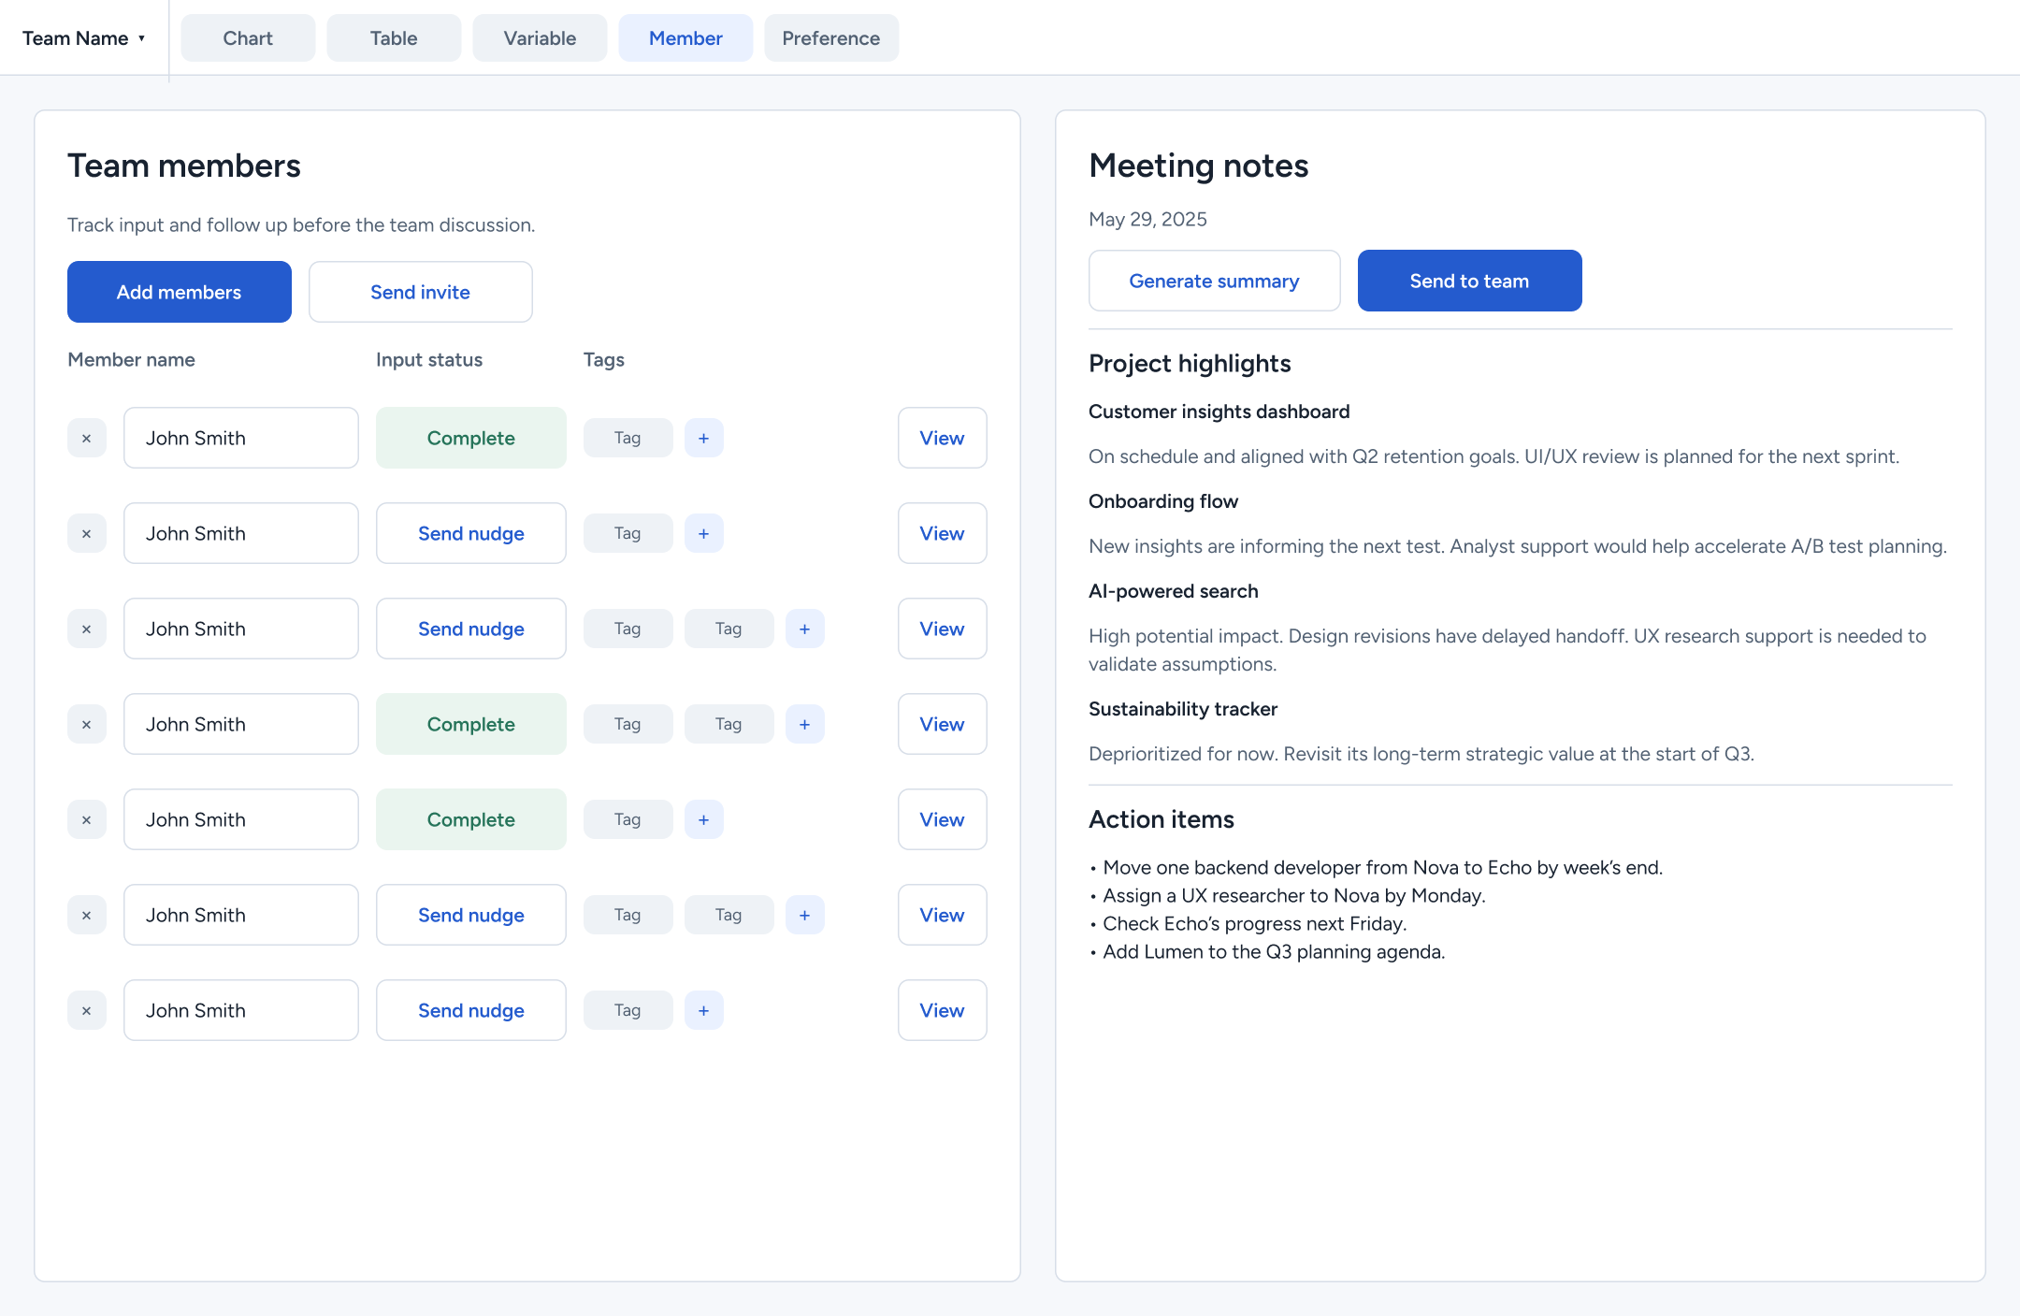Click View on the fifth member row
Screen dimensions: 2020x1316
coord(943,819)
